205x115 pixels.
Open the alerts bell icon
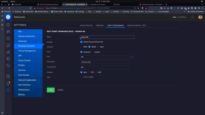pyautogui.click(x=8, y=83)
